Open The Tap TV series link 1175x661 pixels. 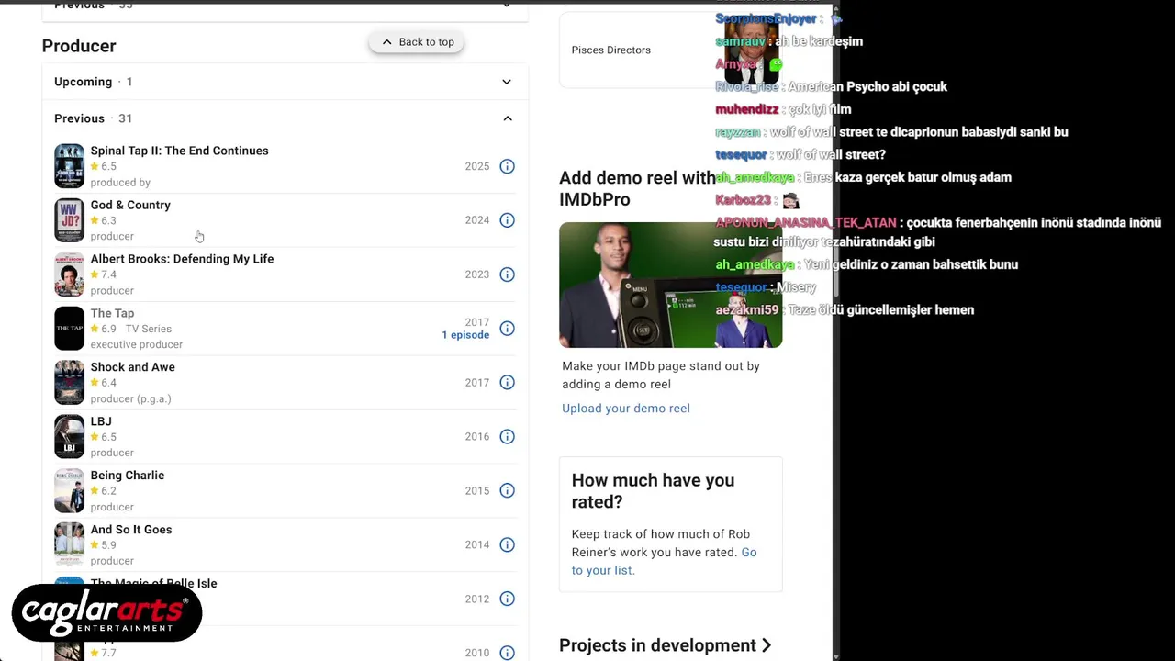[x=112, y=313]
